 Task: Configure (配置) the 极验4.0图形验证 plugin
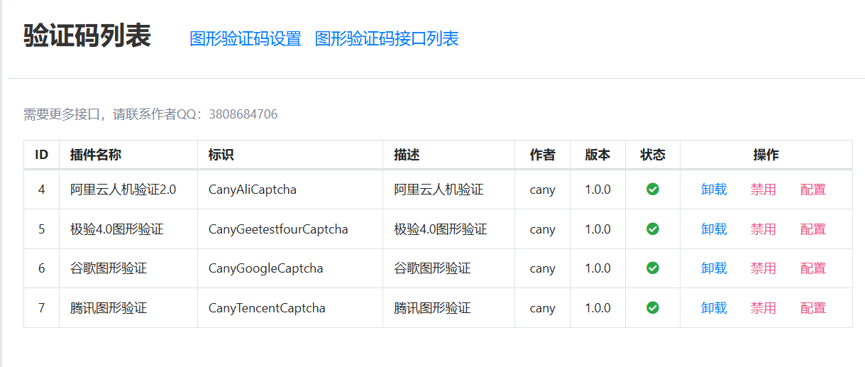(813, 229)
